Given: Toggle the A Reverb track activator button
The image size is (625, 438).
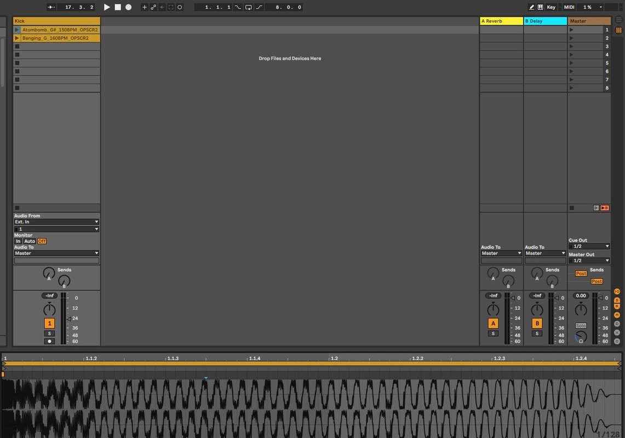Looking at the screenshot, I should (x=493, y=324).
